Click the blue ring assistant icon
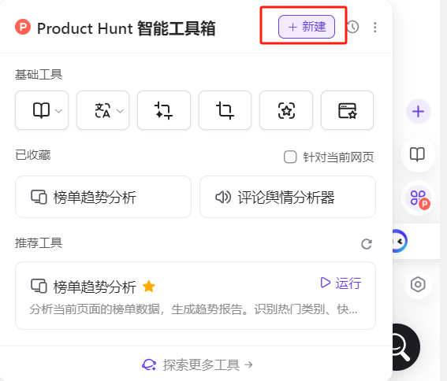The width and height of the screenshot is (447, 381). (399, 241)
